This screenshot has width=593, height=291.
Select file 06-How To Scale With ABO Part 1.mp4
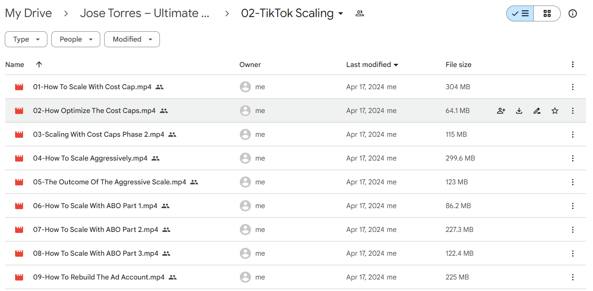[x=95, y=206]
